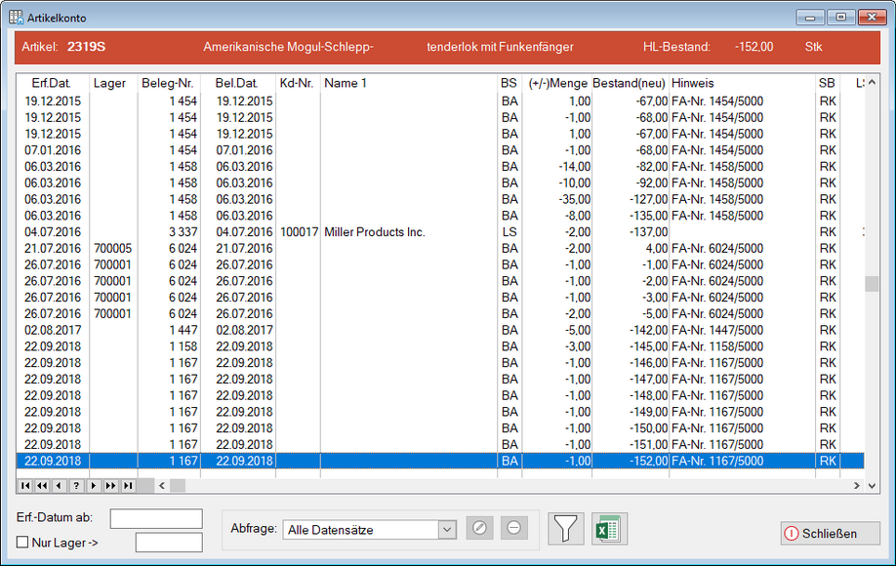Click the edit query pencil icon
Viewport: 896px width, 566px height.
479,529
